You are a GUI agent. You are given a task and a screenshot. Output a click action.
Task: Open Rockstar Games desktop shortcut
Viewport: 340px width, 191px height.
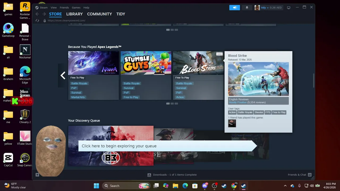point(25,11)
